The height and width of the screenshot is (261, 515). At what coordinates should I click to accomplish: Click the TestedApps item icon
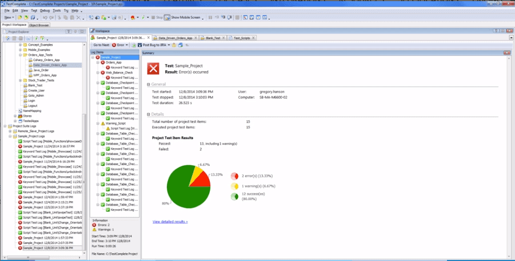point(20,121)
